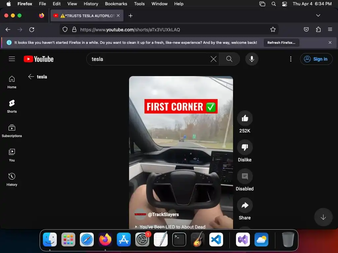The width and height of the screenshot is (338, 253).
Task: View site security padlock info
Action: (74, 29)
